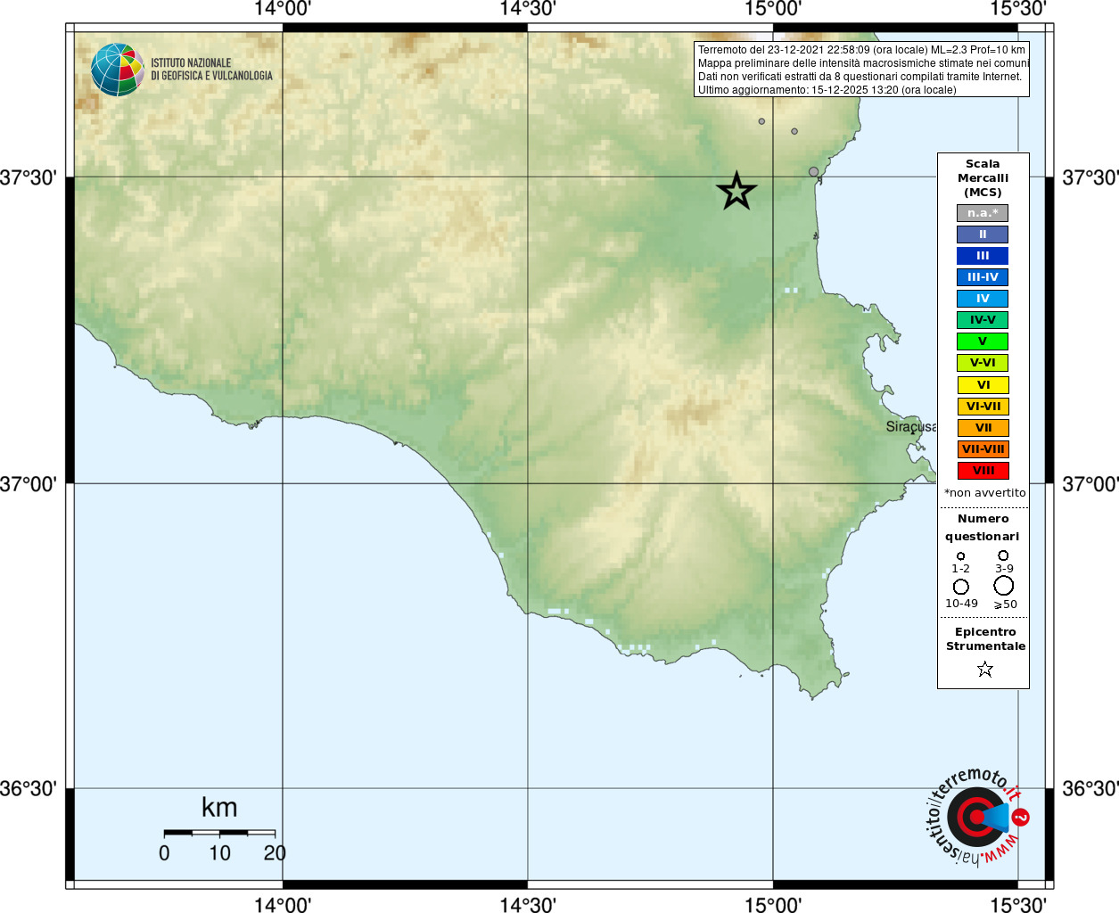Select the yellow VI swatch

coord(983,385)
